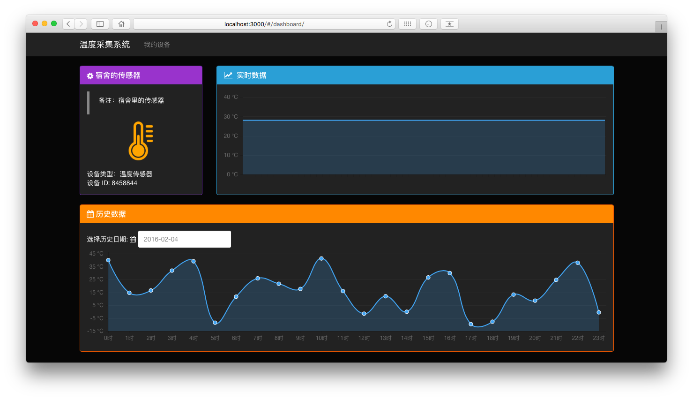
Task: Select the 17时 low data point
Action: (x=471, y=324)
